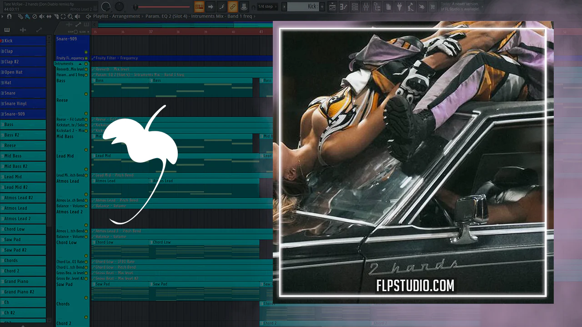The height and width of the screenshot is (327, 582).
Task: Select the Snare Vinyl pattern
Action: [x=23, y=104]
